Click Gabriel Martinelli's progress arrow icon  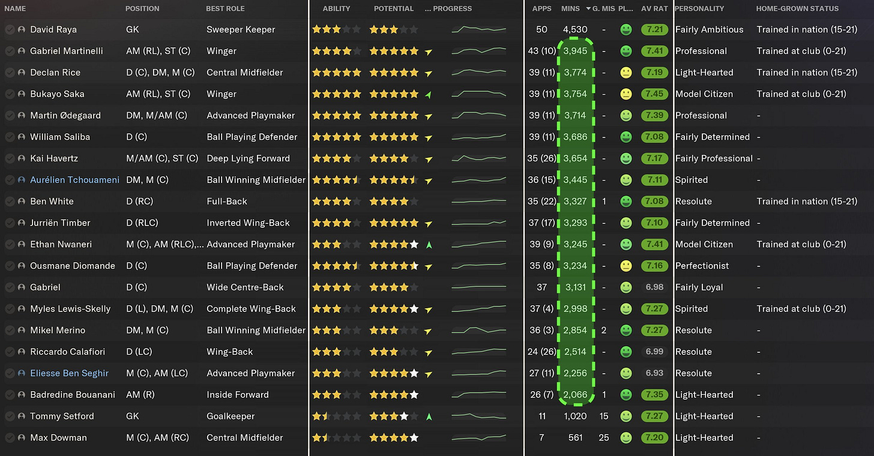point(429,52)
